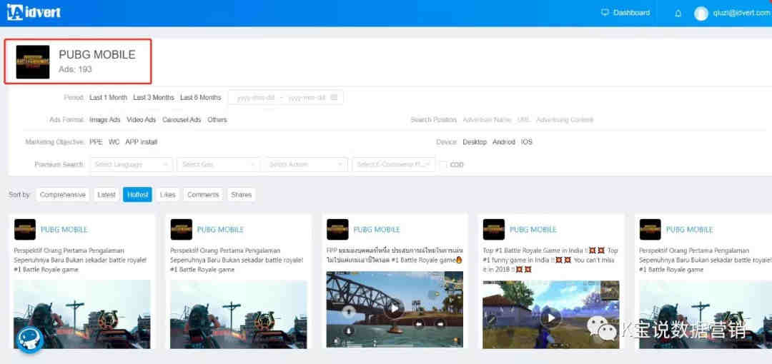Set search position to Advertiser Name

[x=487, y=119]
